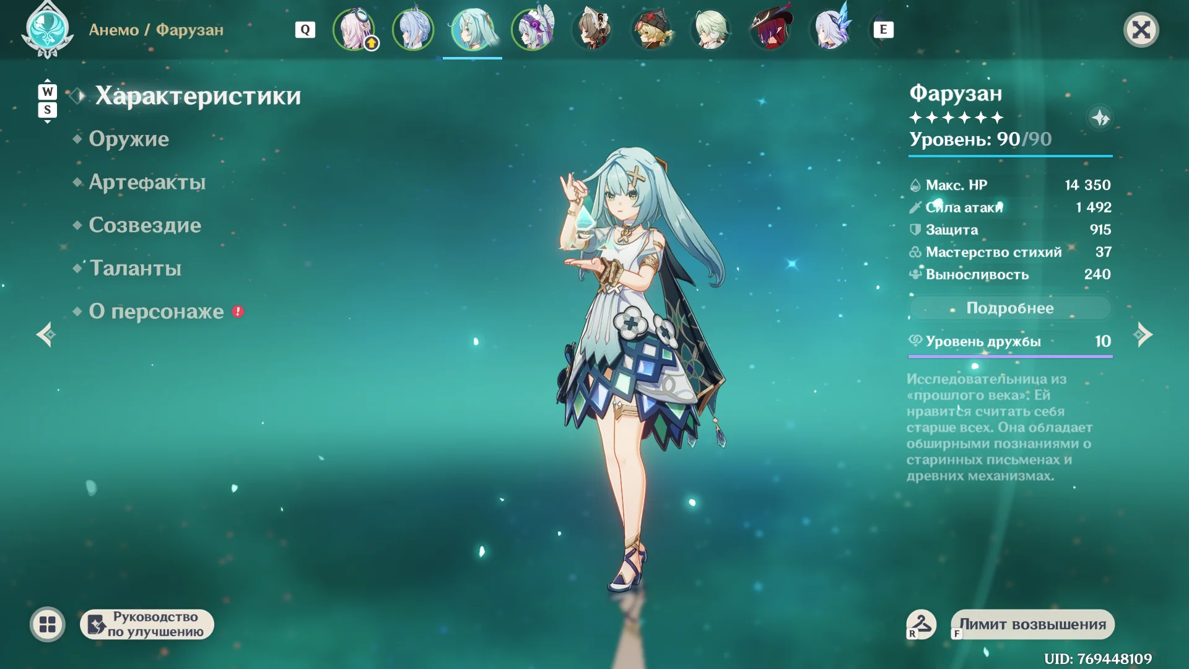Select the blue-haired character portrait after pink-haired
The height and width of the screenshot is (669, 1189).
pyautogui.click(x=413, y=29)
